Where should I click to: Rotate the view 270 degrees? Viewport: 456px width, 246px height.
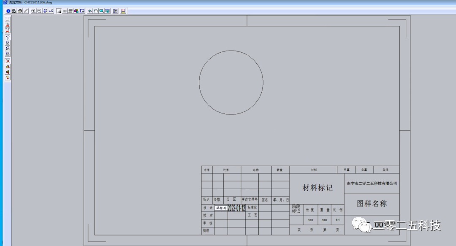point(8,54)
